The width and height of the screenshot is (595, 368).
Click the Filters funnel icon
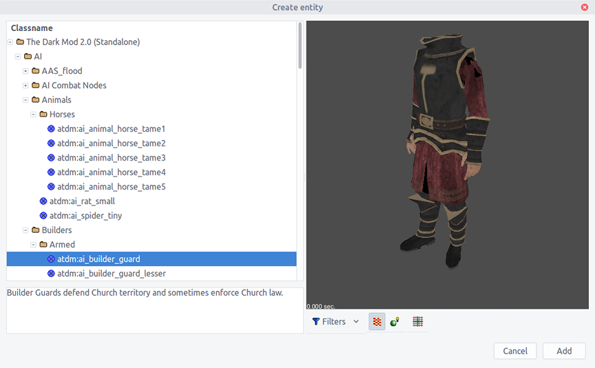[315, 322]
